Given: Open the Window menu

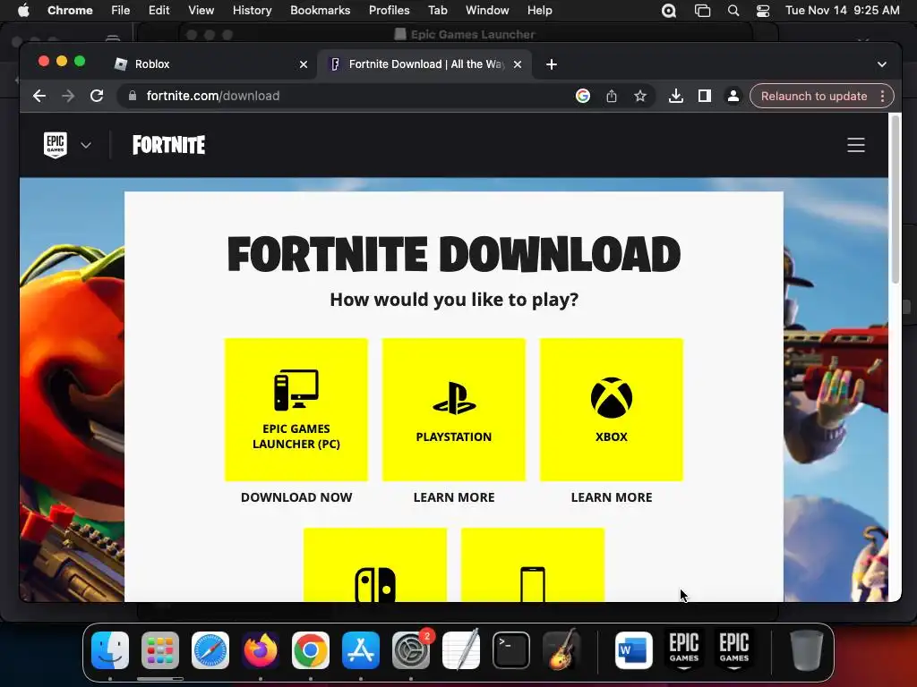Looking at the screenshot, I should click(x=487, y=11).
